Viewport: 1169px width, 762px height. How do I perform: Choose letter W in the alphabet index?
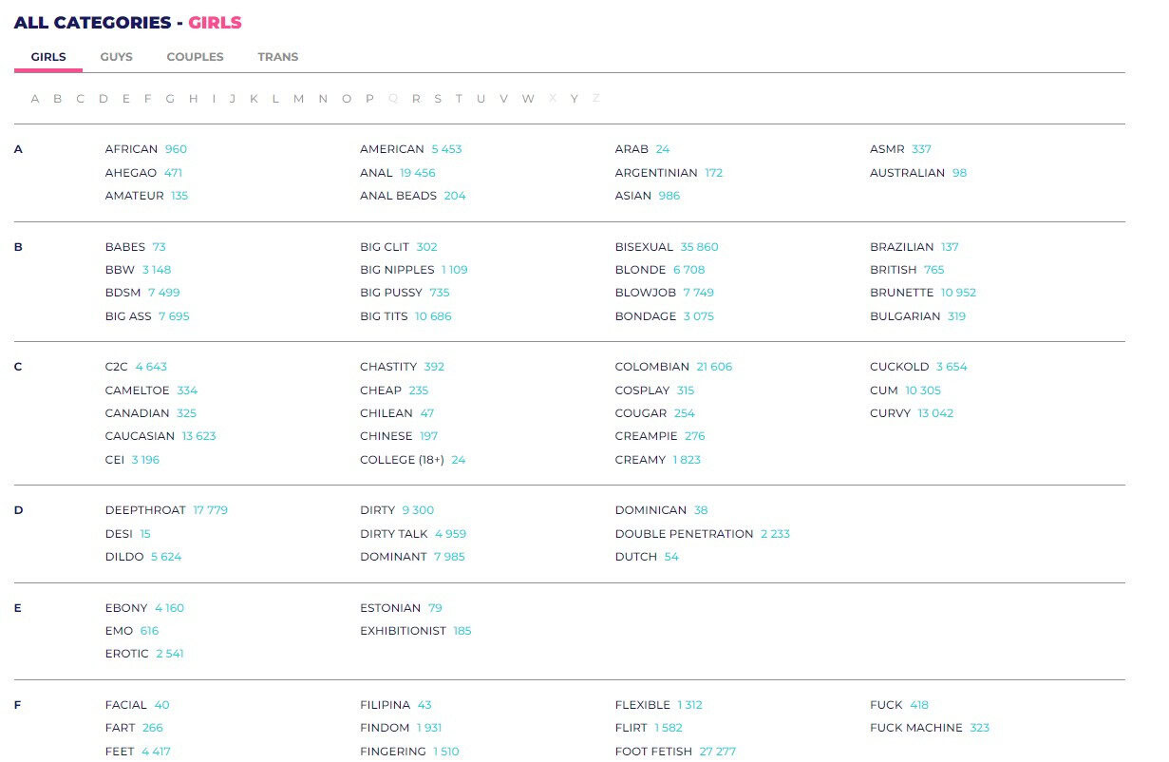coord(528,99)
